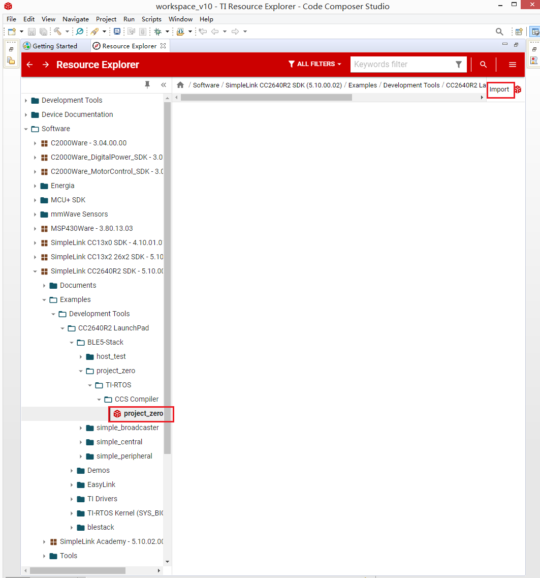Click the quick access search magnifier icon
The image size is (540, 578).
coord(499,32)
